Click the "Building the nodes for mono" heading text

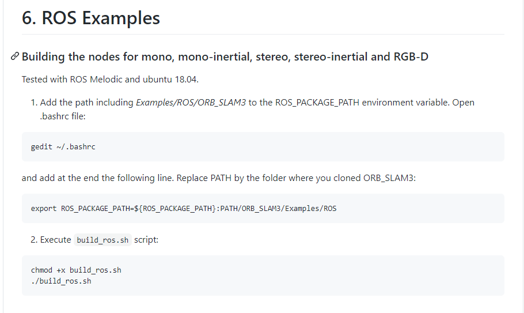click(x=115, y=57)
